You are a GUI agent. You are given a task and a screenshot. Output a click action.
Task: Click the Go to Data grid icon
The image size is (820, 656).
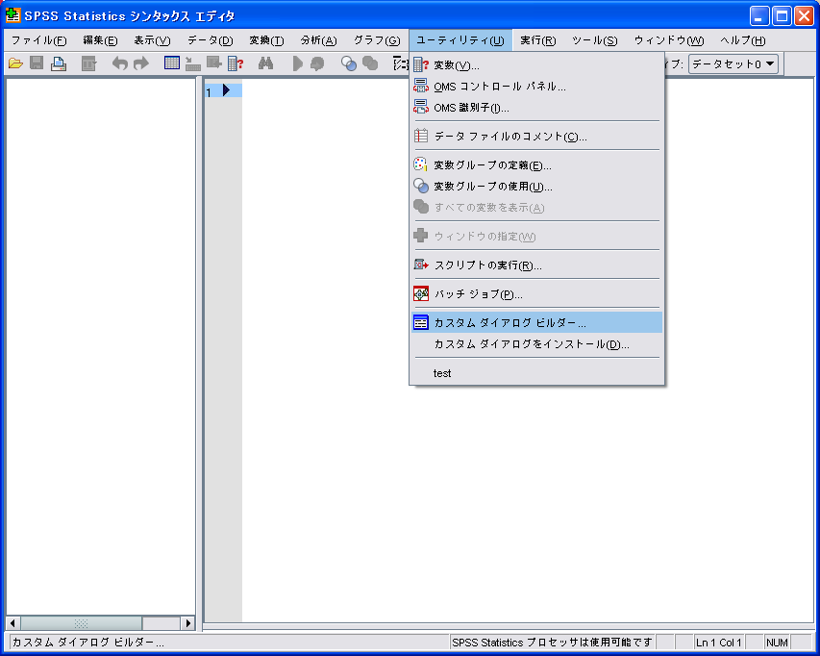tap(171, 63)
